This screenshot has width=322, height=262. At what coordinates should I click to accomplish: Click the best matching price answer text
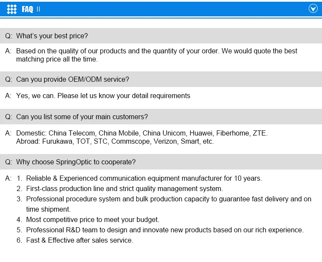[157, 55]
